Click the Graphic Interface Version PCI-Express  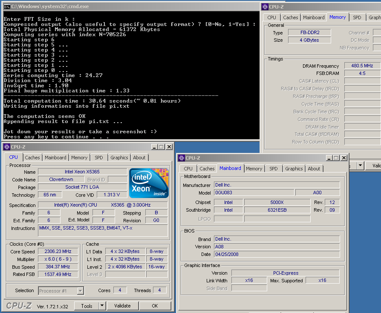(286, 273)
